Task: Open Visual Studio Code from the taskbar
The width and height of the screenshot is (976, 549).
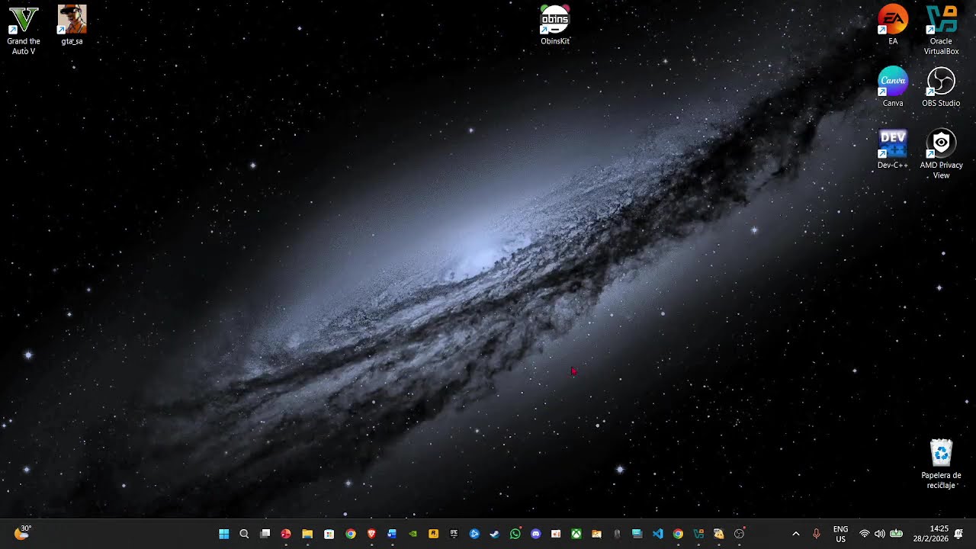Action: 657,534
